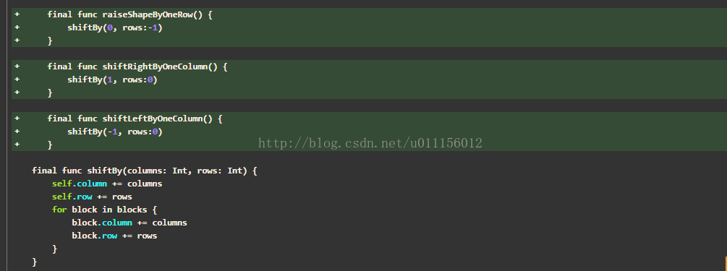Click the plus marker beside shiftBy(1, rows:0)

point(17,79)
